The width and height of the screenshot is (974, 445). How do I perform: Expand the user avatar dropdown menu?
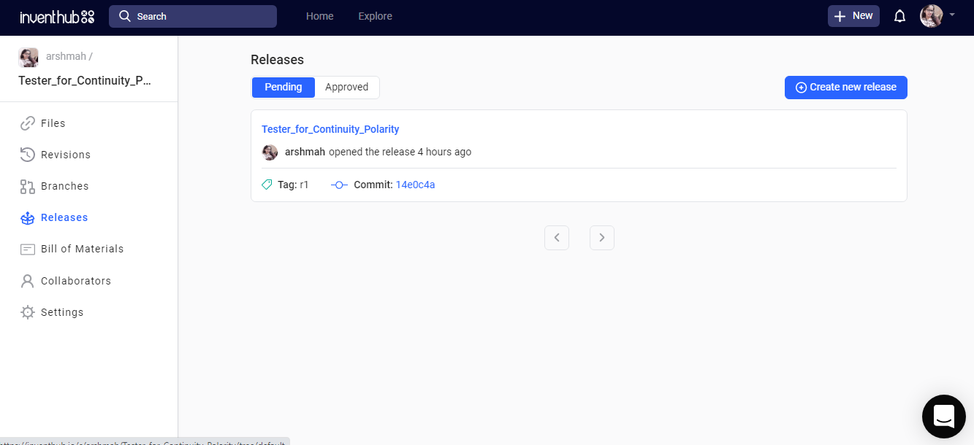click(x=937, y=16)
